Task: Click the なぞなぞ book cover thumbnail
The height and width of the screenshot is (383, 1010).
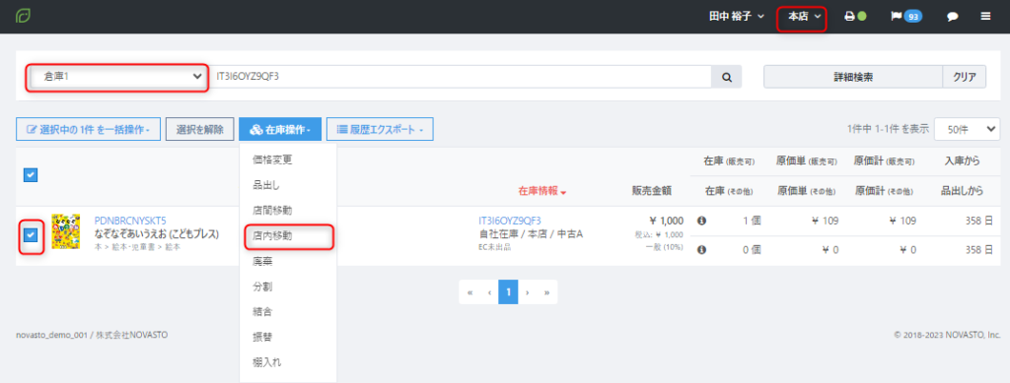Action: pyautogui.click(x=66, y=232)
